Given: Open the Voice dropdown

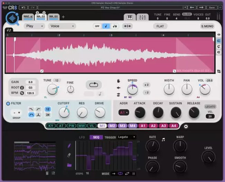Looking at the screenshot, I should (x=62, y=26).
